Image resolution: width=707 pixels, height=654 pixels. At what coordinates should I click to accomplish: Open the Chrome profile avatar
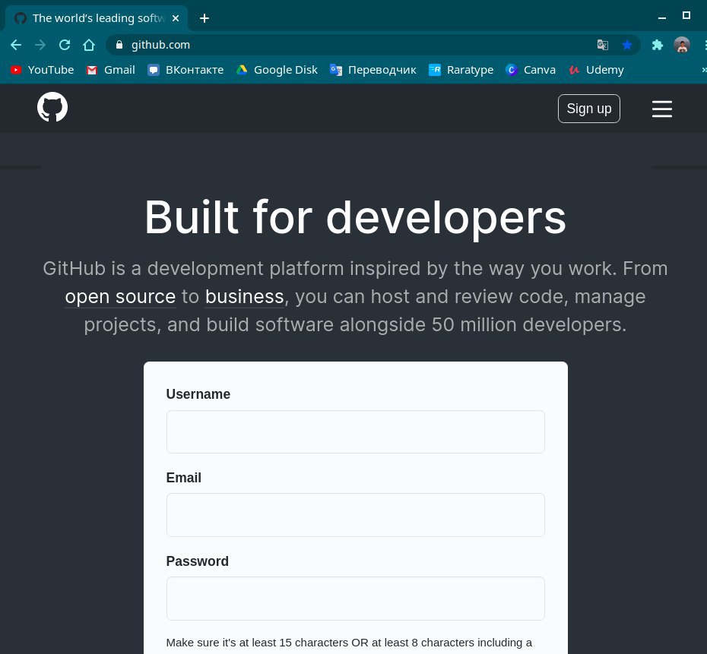click(x=682, y=45)
